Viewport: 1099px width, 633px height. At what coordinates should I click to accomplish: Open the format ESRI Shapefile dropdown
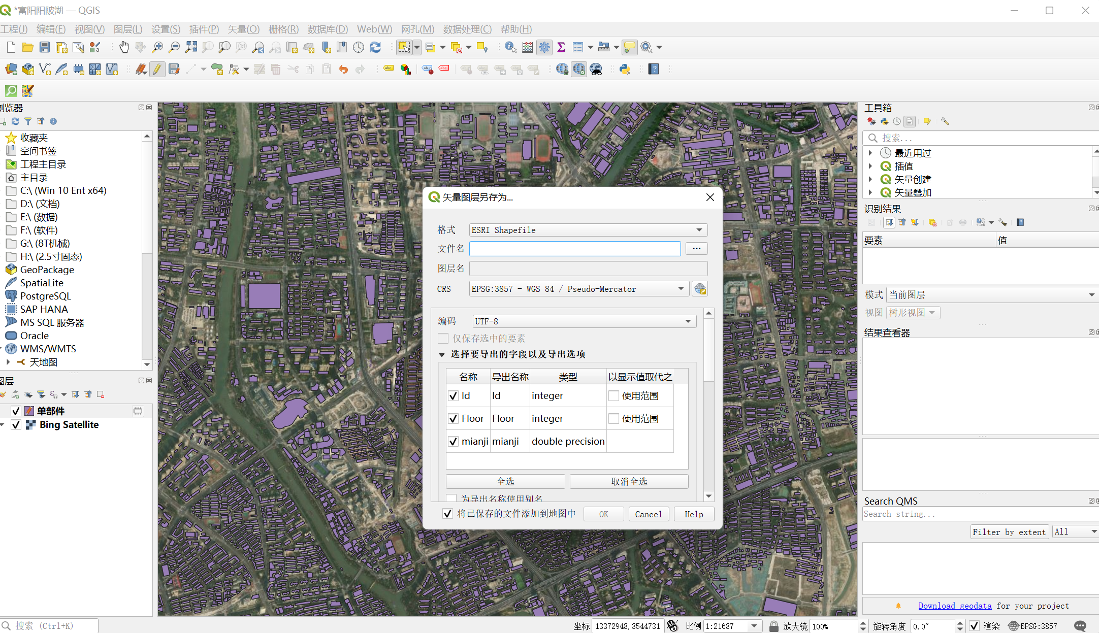(588, 230)
